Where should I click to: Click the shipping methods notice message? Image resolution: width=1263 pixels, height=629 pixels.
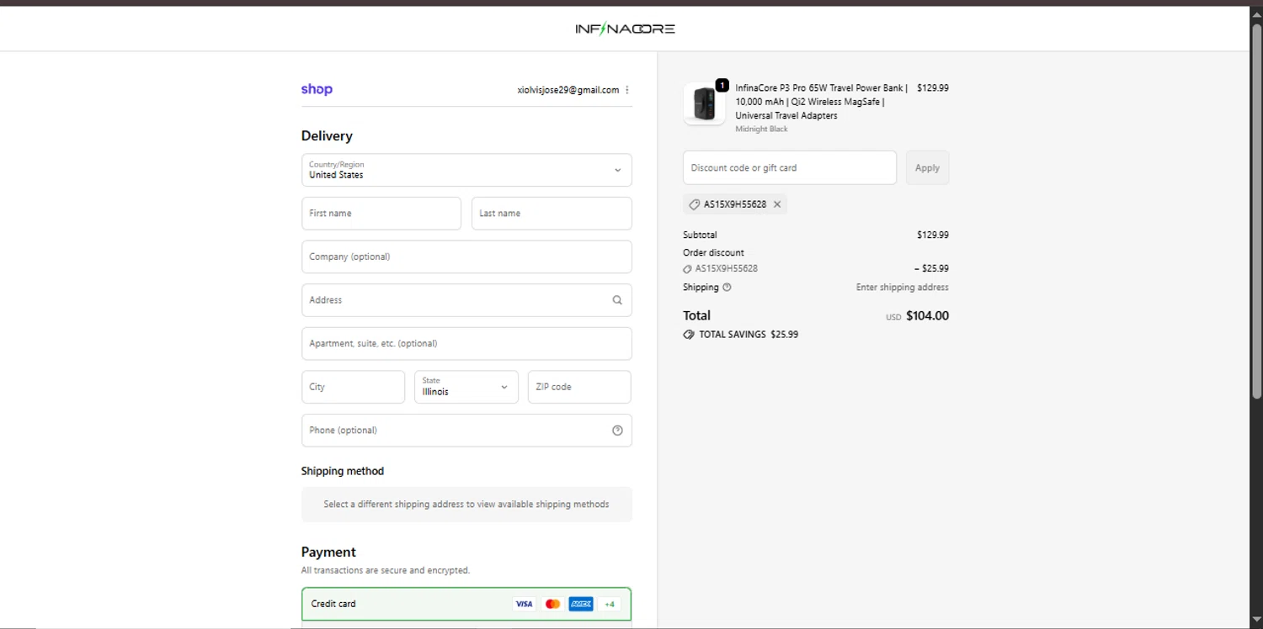(466, 505)
